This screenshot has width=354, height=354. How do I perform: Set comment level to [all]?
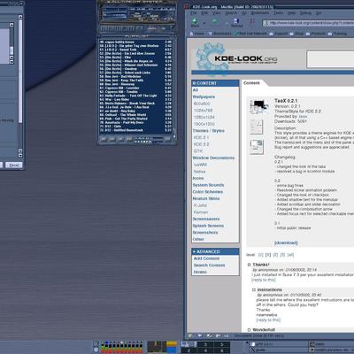point(290,255)
